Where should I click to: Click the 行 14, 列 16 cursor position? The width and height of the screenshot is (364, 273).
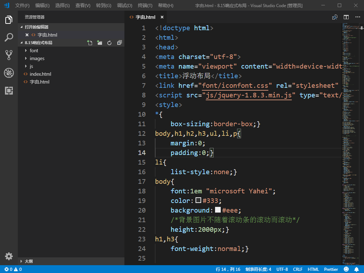(x=228, y=269)
